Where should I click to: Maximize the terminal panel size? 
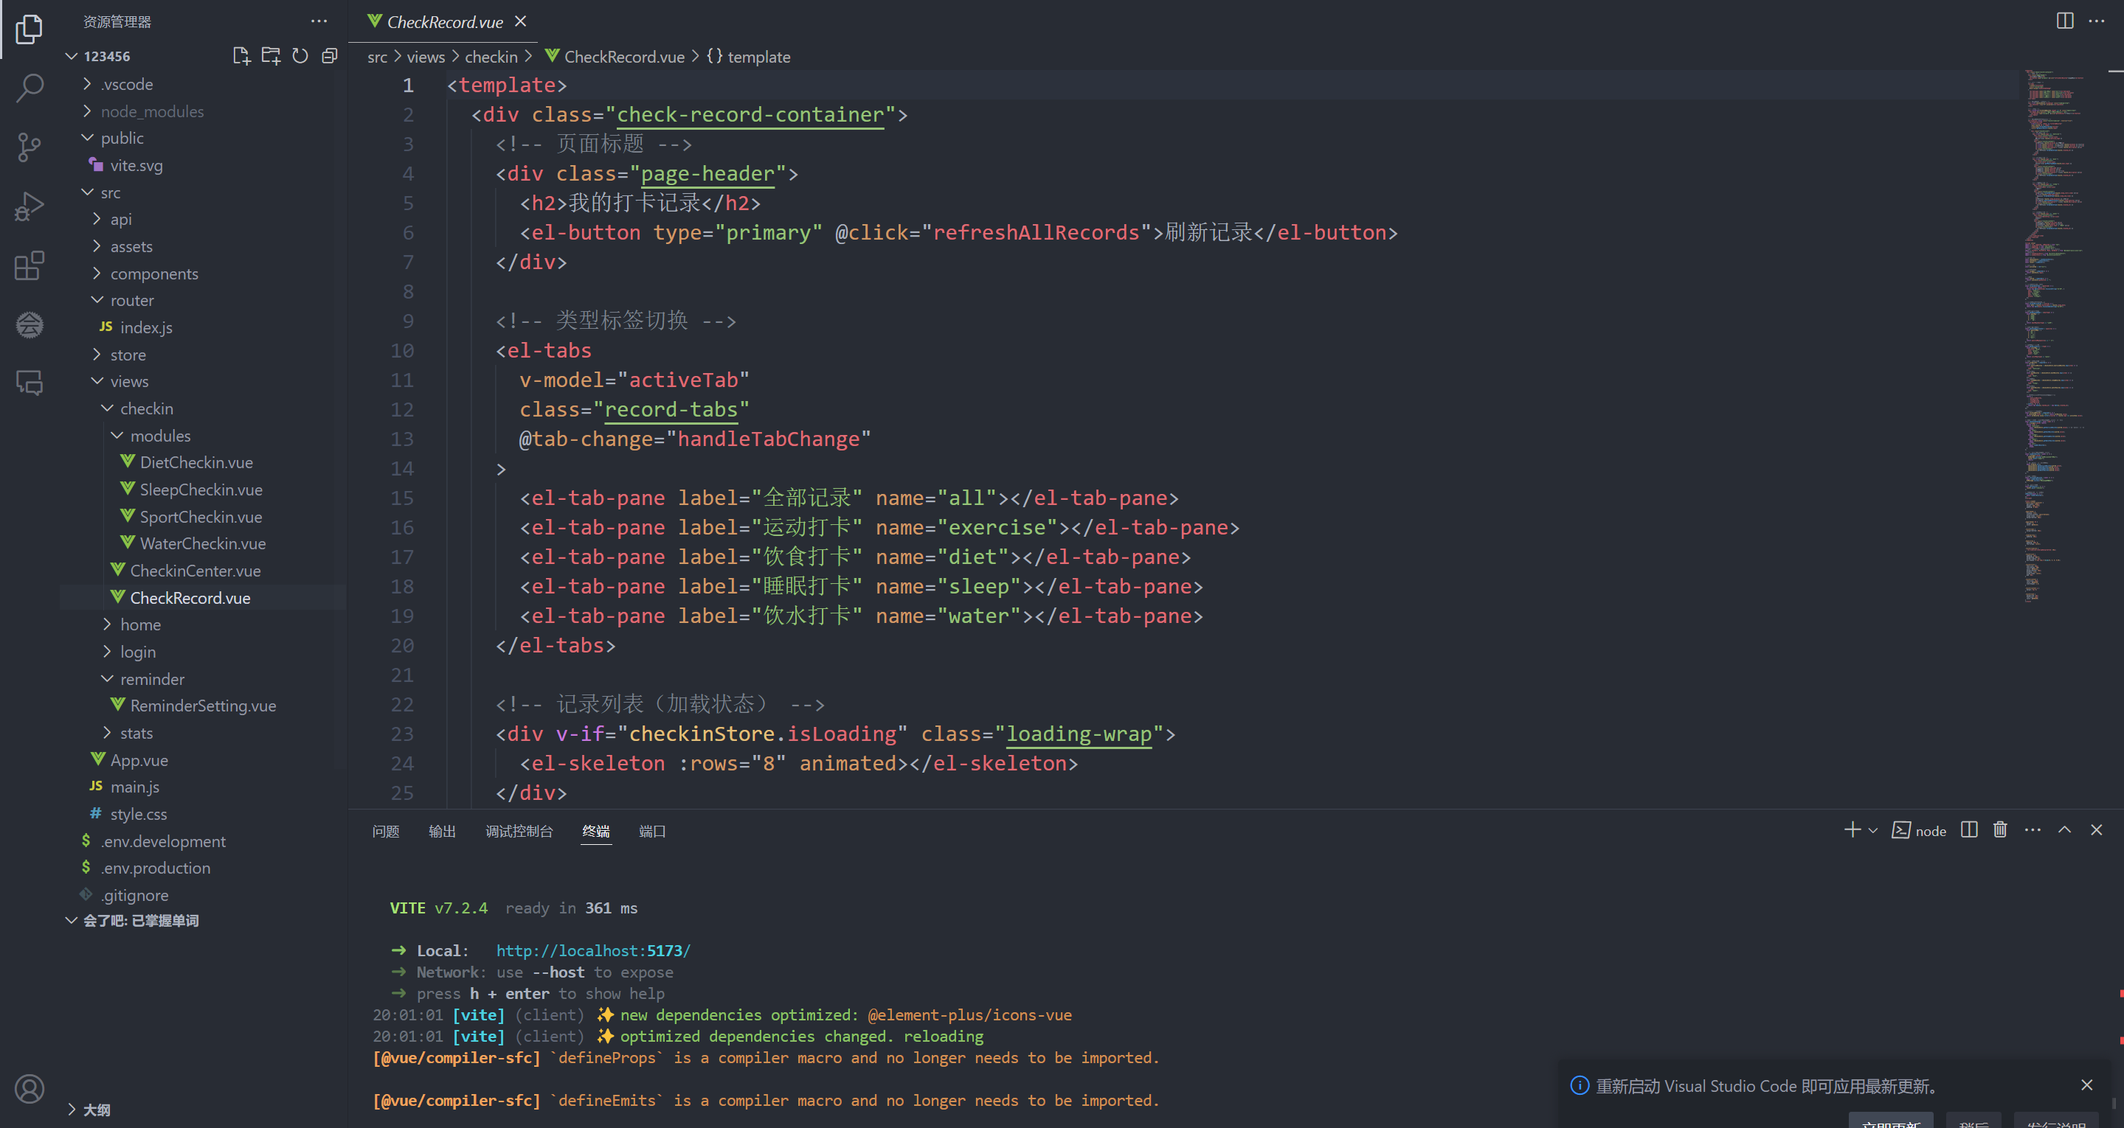[2065, 829]
